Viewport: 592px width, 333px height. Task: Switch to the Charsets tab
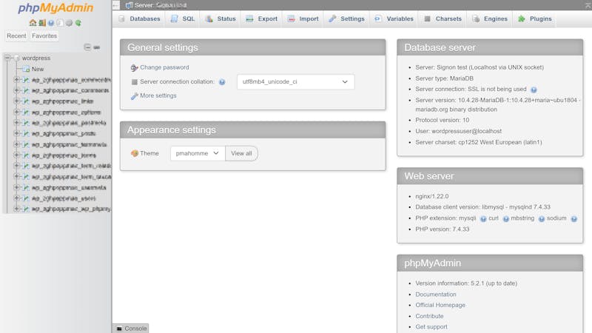tap(443, 19)
